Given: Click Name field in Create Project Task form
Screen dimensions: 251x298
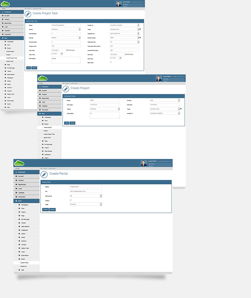Looking at the screenshot, I should coord(66,25).
